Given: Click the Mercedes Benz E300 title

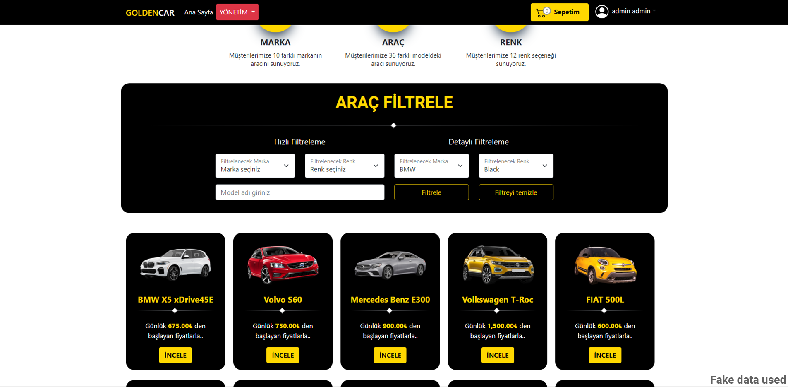Looking at the screenshot, I should 390,300.
